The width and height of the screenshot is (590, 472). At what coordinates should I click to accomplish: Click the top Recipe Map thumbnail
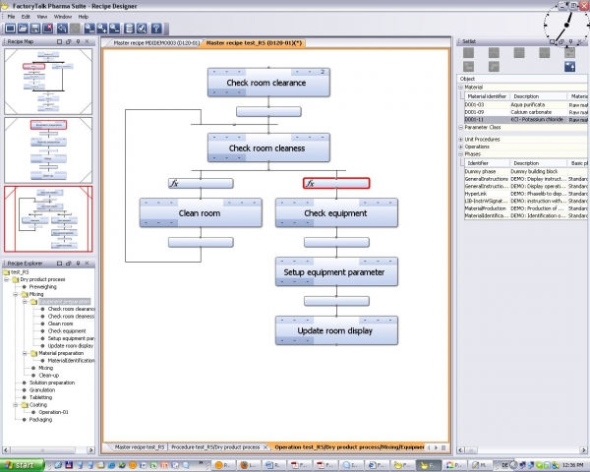[x=48, y=81]
